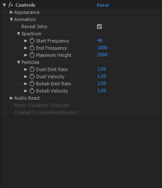Collapse the Particles subgroup
This screenshot has height=188, width=162.
(x=18, y=62)
